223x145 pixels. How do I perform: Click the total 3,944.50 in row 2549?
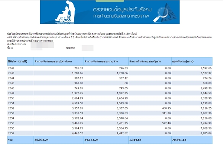(x=206, y=93)
